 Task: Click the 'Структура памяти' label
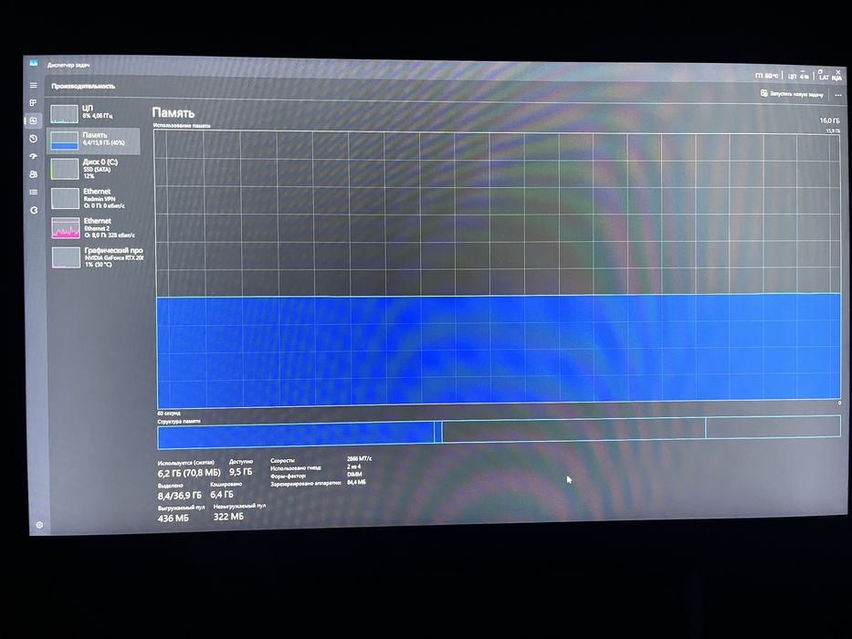(179, 421)
